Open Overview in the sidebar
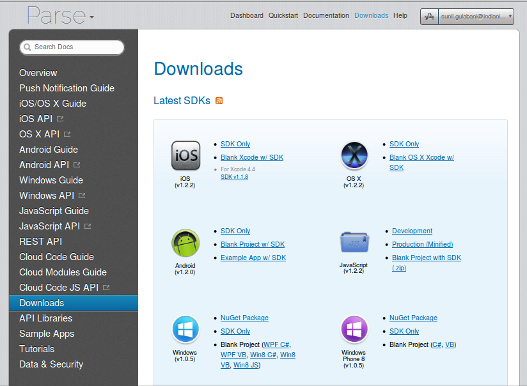Viewport: 527px width, 386px height. tap(38, 73)
